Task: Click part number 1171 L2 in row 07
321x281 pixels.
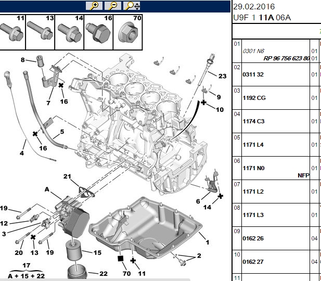Action: pyautogui.click(x=253, y=191)
